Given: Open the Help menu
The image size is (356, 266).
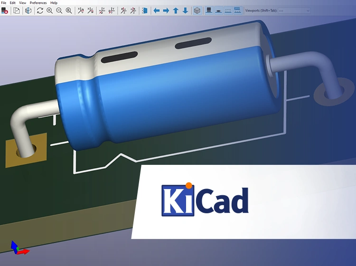Looking at the screenshot, I should point(54,3).
